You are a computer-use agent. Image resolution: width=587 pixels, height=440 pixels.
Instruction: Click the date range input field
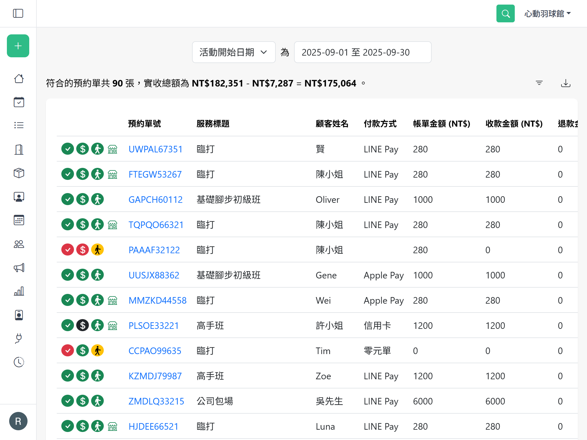(363, 52)
